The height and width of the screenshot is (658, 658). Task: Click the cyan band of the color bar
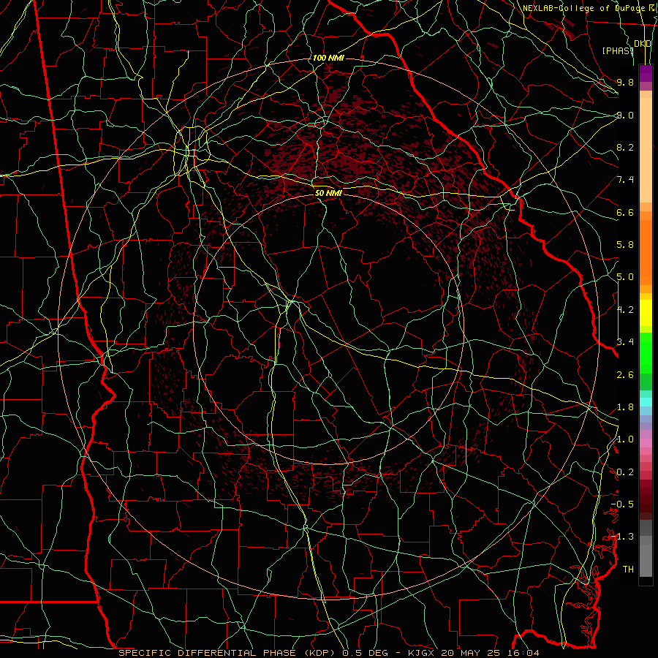pyautogui.click(x=646, y=402)
